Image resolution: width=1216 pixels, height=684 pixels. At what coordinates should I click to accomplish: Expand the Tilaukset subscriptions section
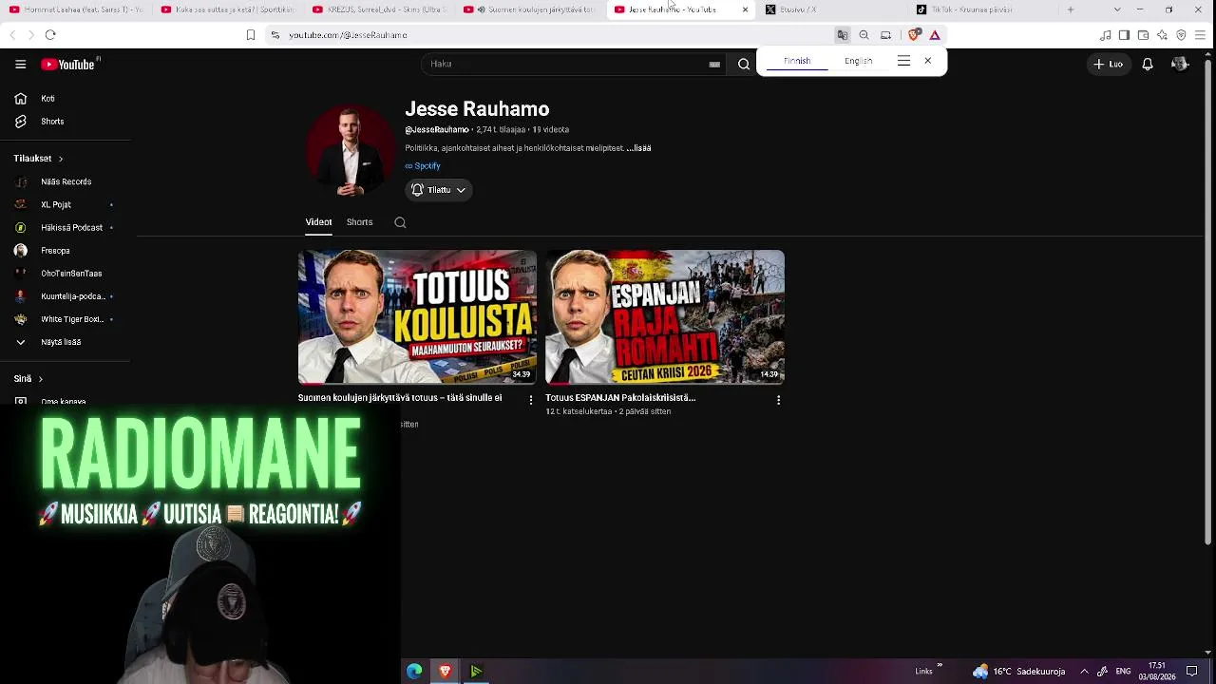tap(38, 159)
